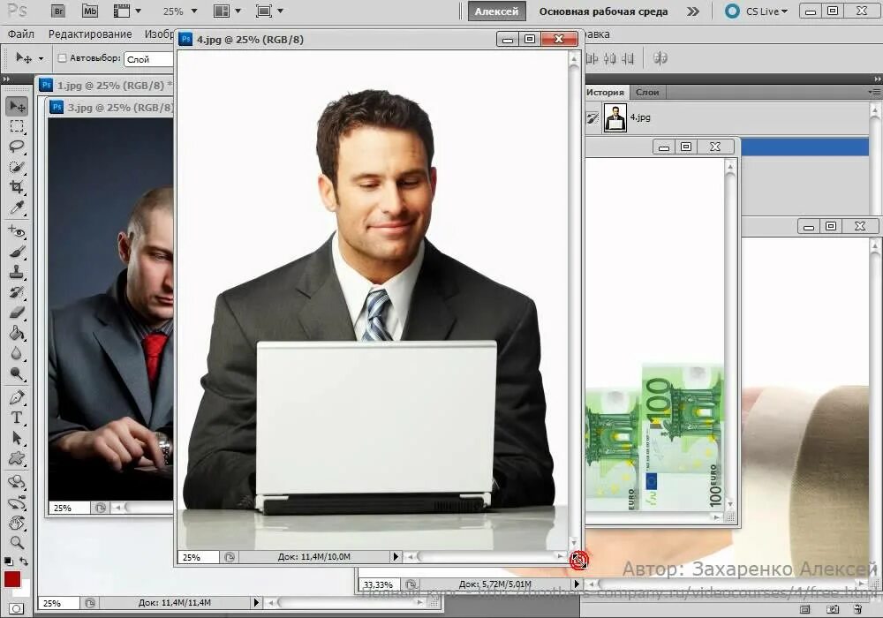Select the Lasso tool
This screenshot has height=618, width=883.
[x=17, y=147]
